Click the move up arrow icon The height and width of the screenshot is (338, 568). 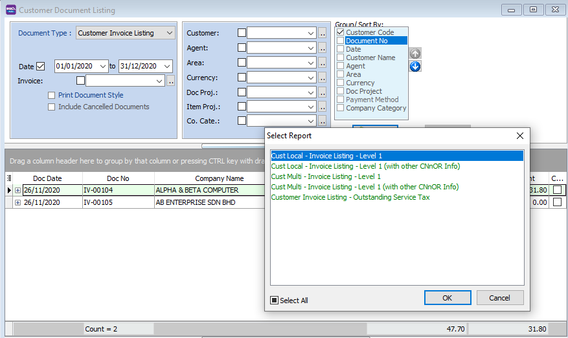[x=415, y=54]
